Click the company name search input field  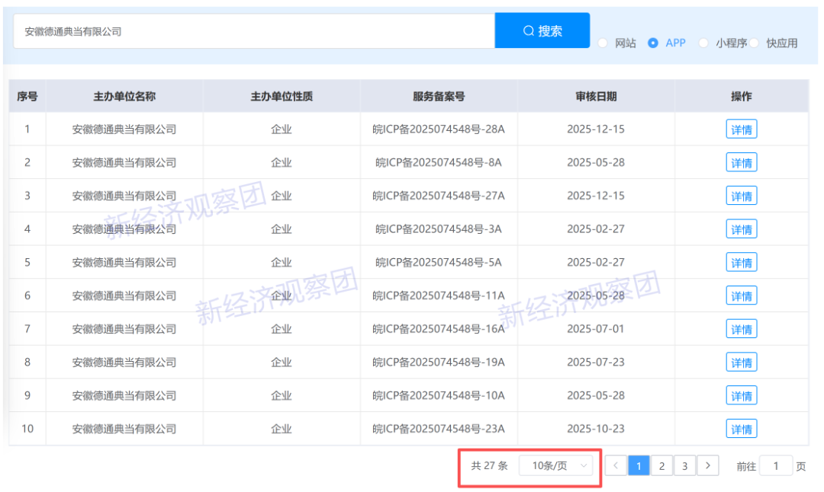(x=253, y=31)
